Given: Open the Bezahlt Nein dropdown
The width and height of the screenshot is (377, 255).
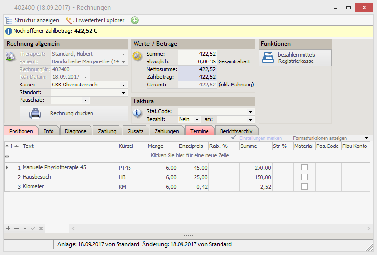Looking at the screenshot, I should [197, 119].
